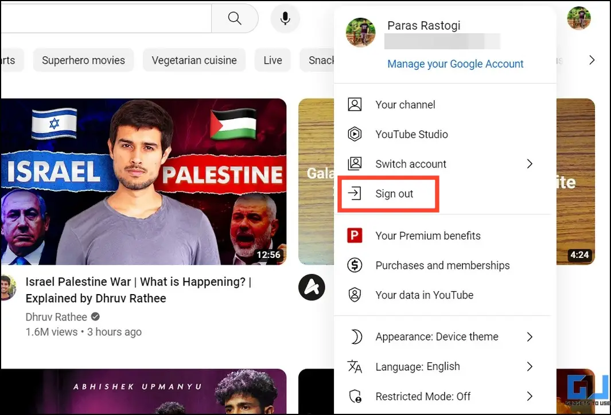
Task: Click the Your channel person icon
Action: pos(355,105)
